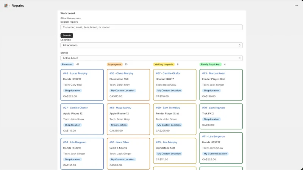The width and height of the screenshot is (303, 170).
Task: Open repair #73 · Marcus Rossi
Action: (214, 73)
